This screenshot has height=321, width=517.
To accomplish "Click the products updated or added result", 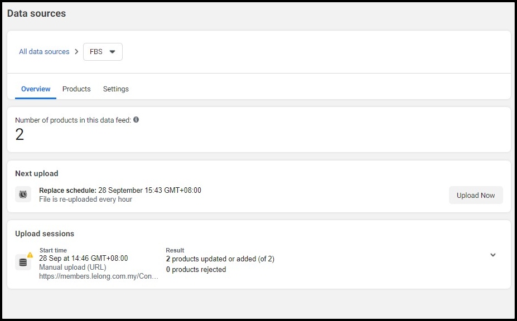I will 220,259.
